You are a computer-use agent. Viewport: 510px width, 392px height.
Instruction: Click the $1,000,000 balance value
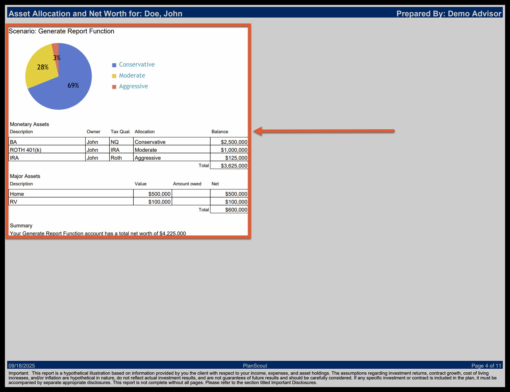click(234, 150)
